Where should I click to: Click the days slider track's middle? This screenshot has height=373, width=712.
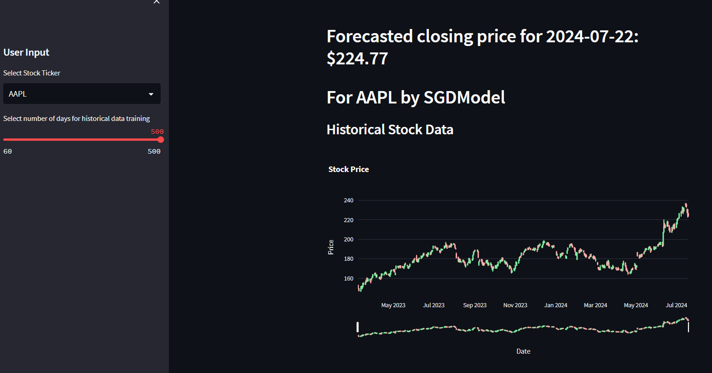click(x=82, y=140)
